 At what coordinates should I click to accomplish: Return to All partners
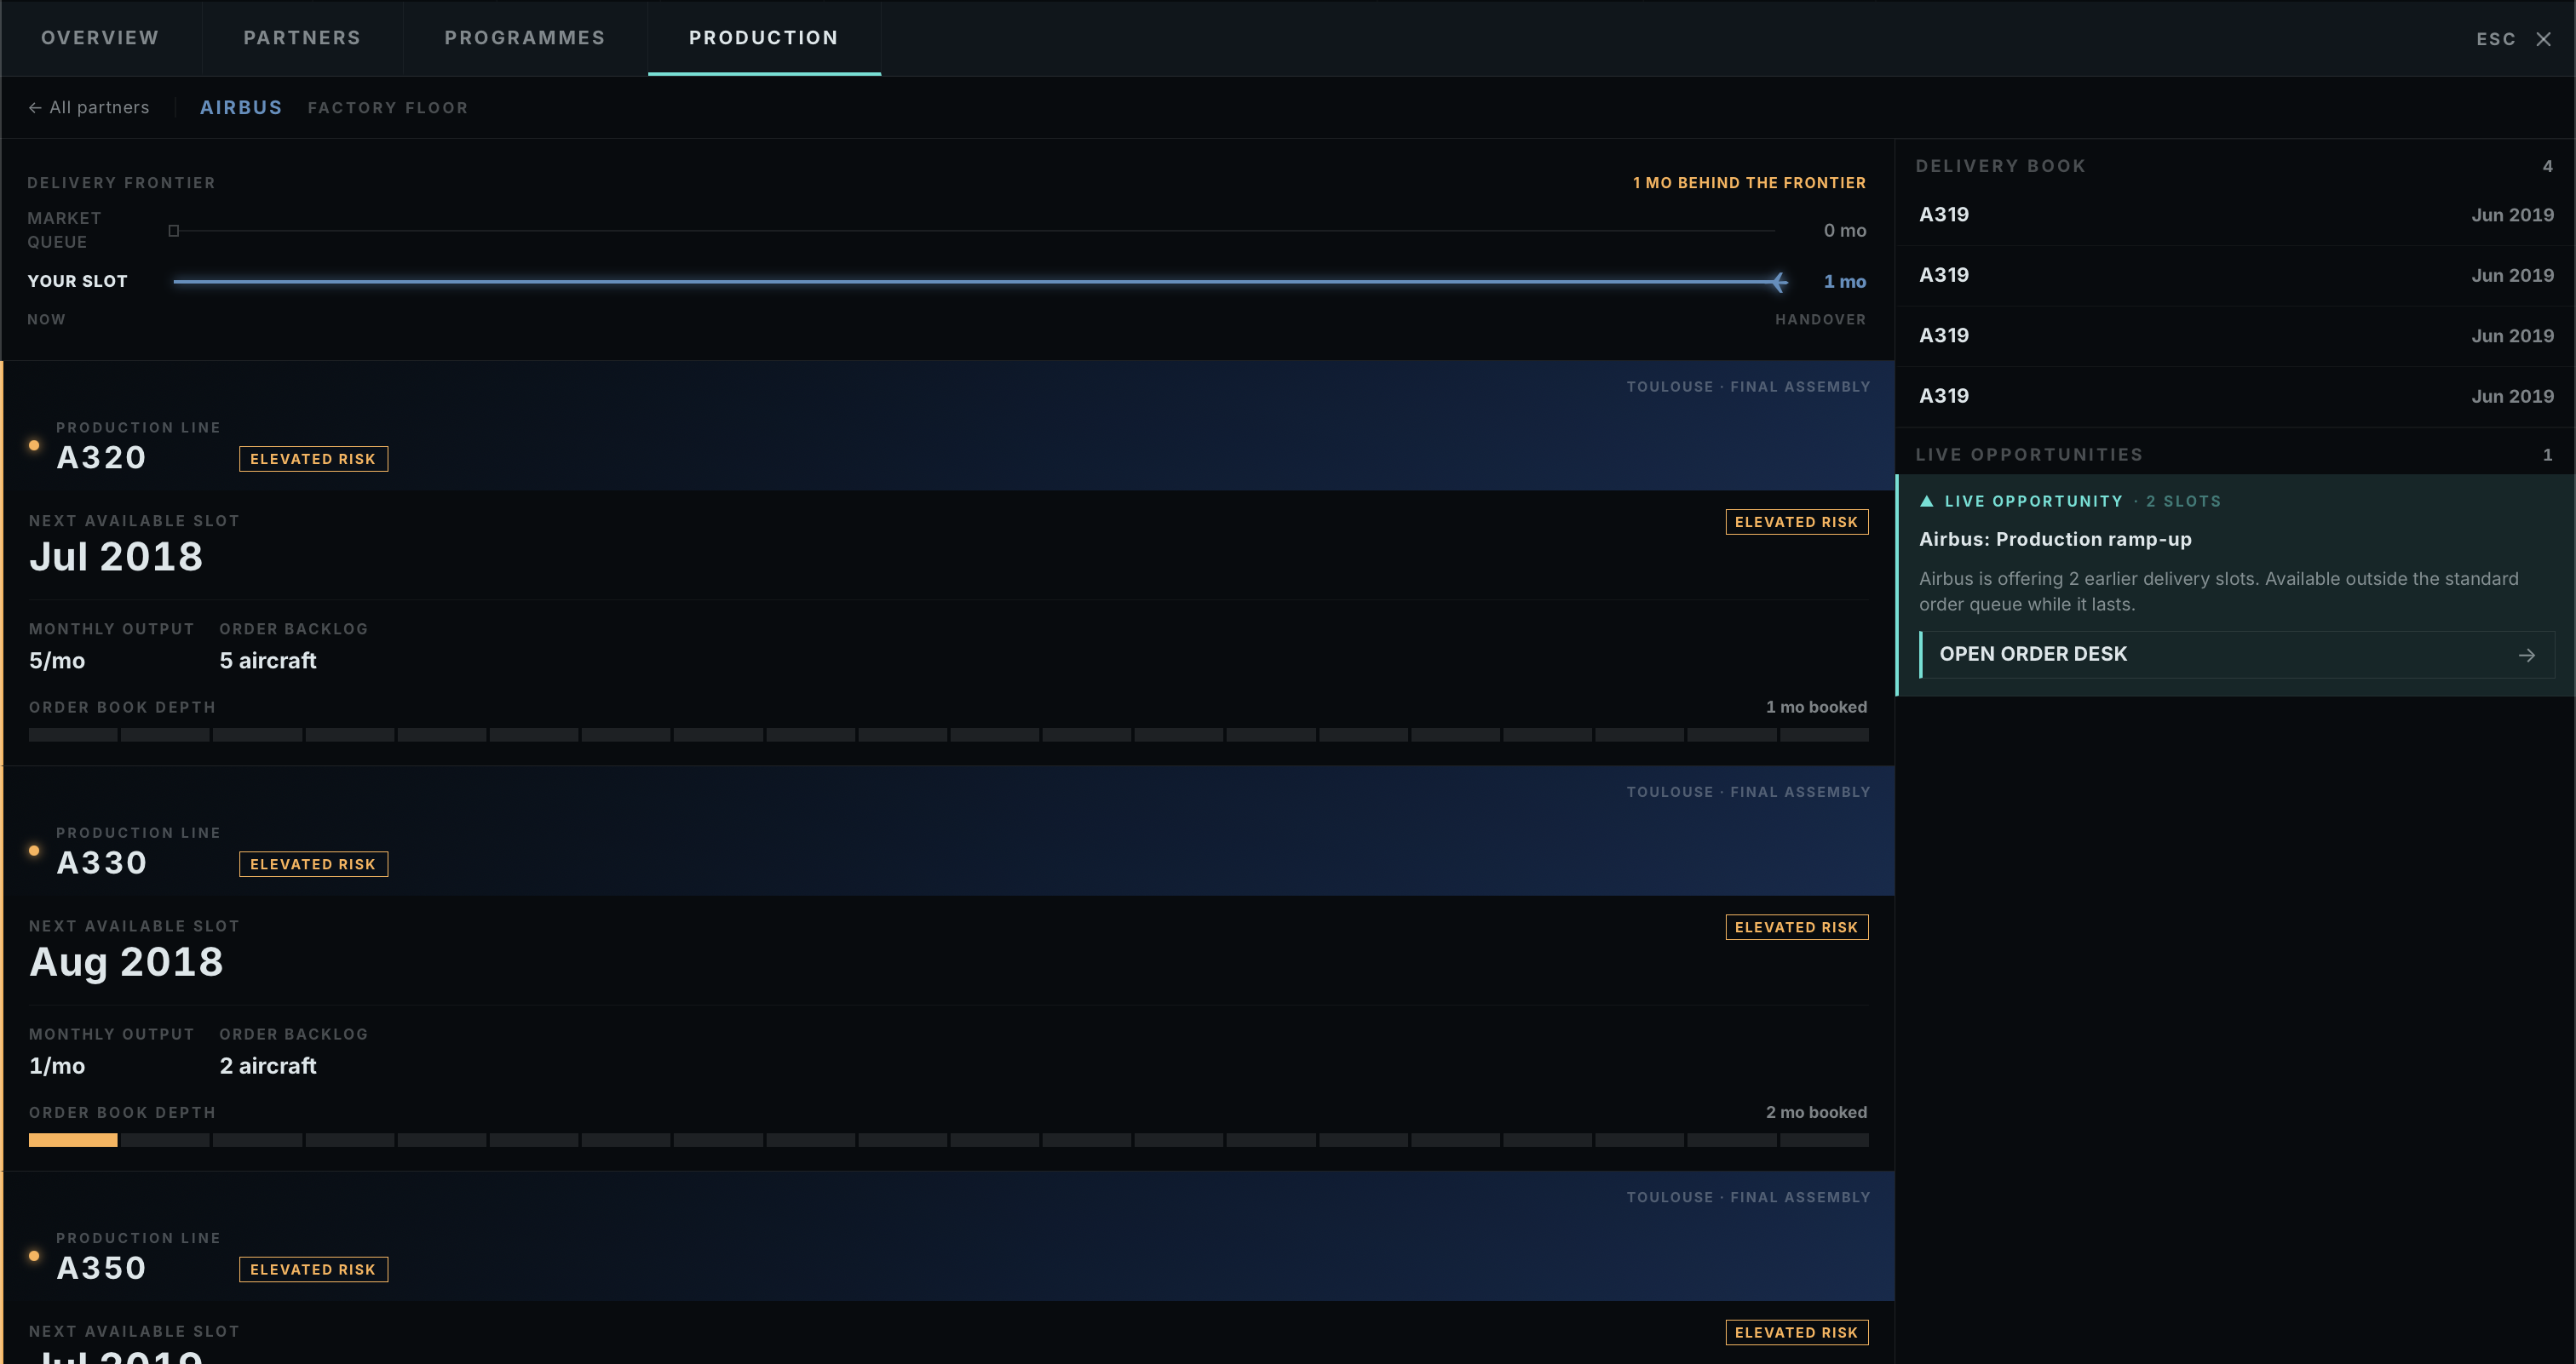89,108
